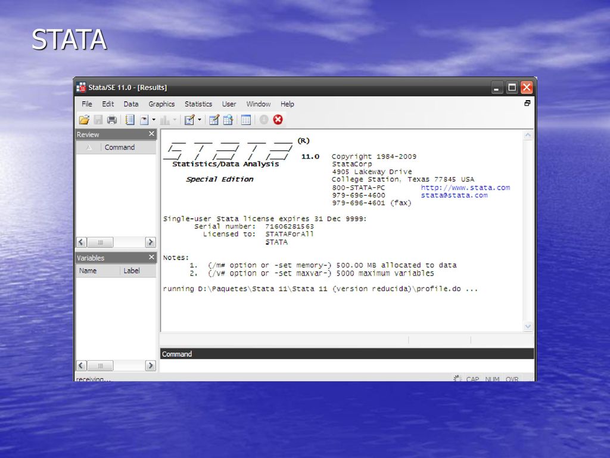Click the Variables panel right scroll arrow
The height and width of the screenshot is (458, 610).
pyautogui.click(x=151, y=366)
